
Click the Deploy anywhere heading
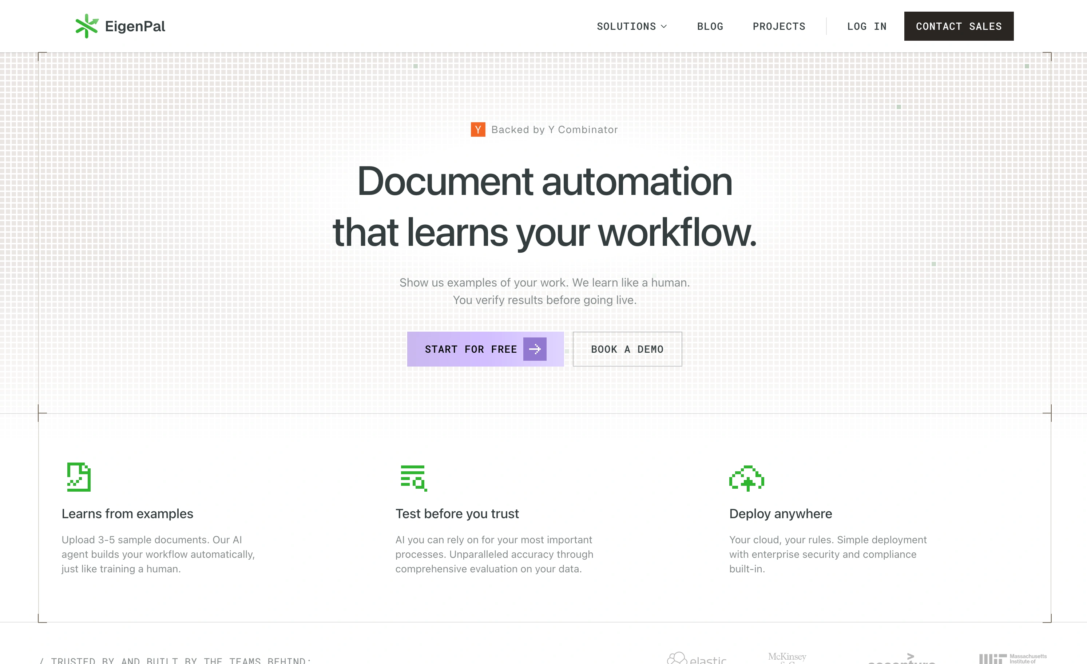click(x=780, y=514)
